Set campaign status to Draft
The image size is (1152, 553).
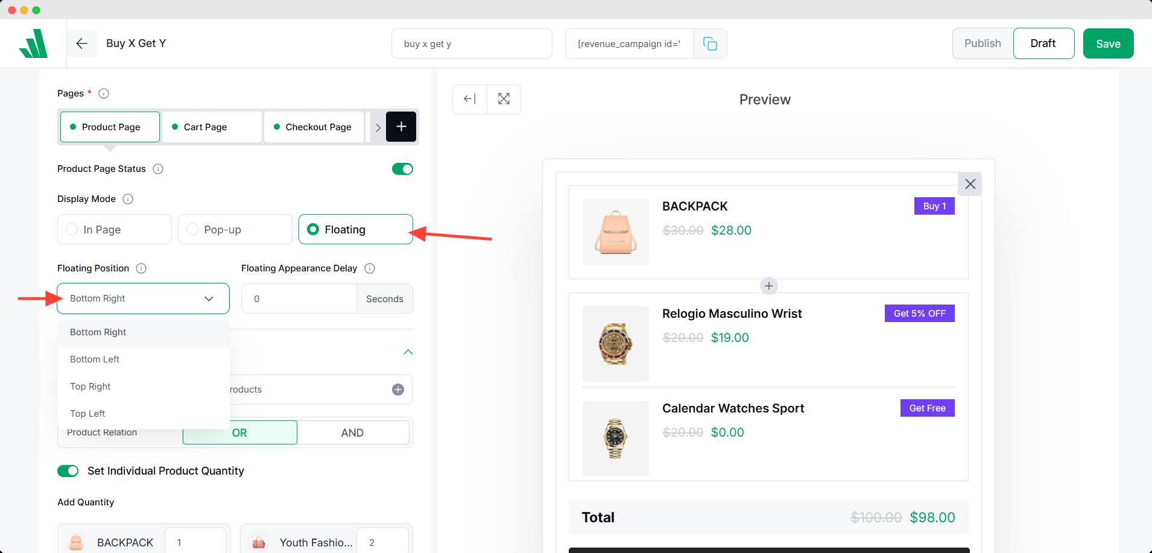(1043, 43)
